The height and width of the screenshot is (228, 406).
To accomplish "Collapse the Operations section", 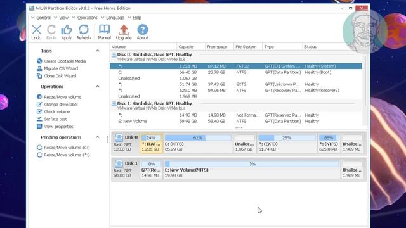I will tap(97, 86).
